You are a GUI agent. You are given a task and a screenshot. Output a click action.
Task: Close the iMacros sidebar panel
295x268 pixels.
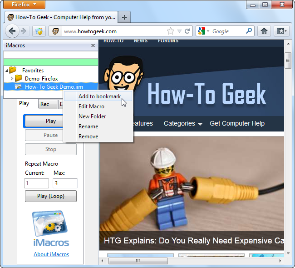[x=93, y=46]
